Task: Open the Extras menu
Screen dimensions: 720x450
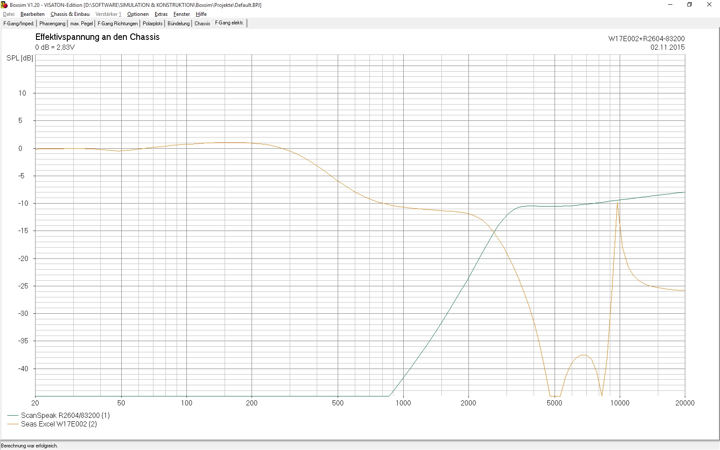Action: tap(161, 14)
